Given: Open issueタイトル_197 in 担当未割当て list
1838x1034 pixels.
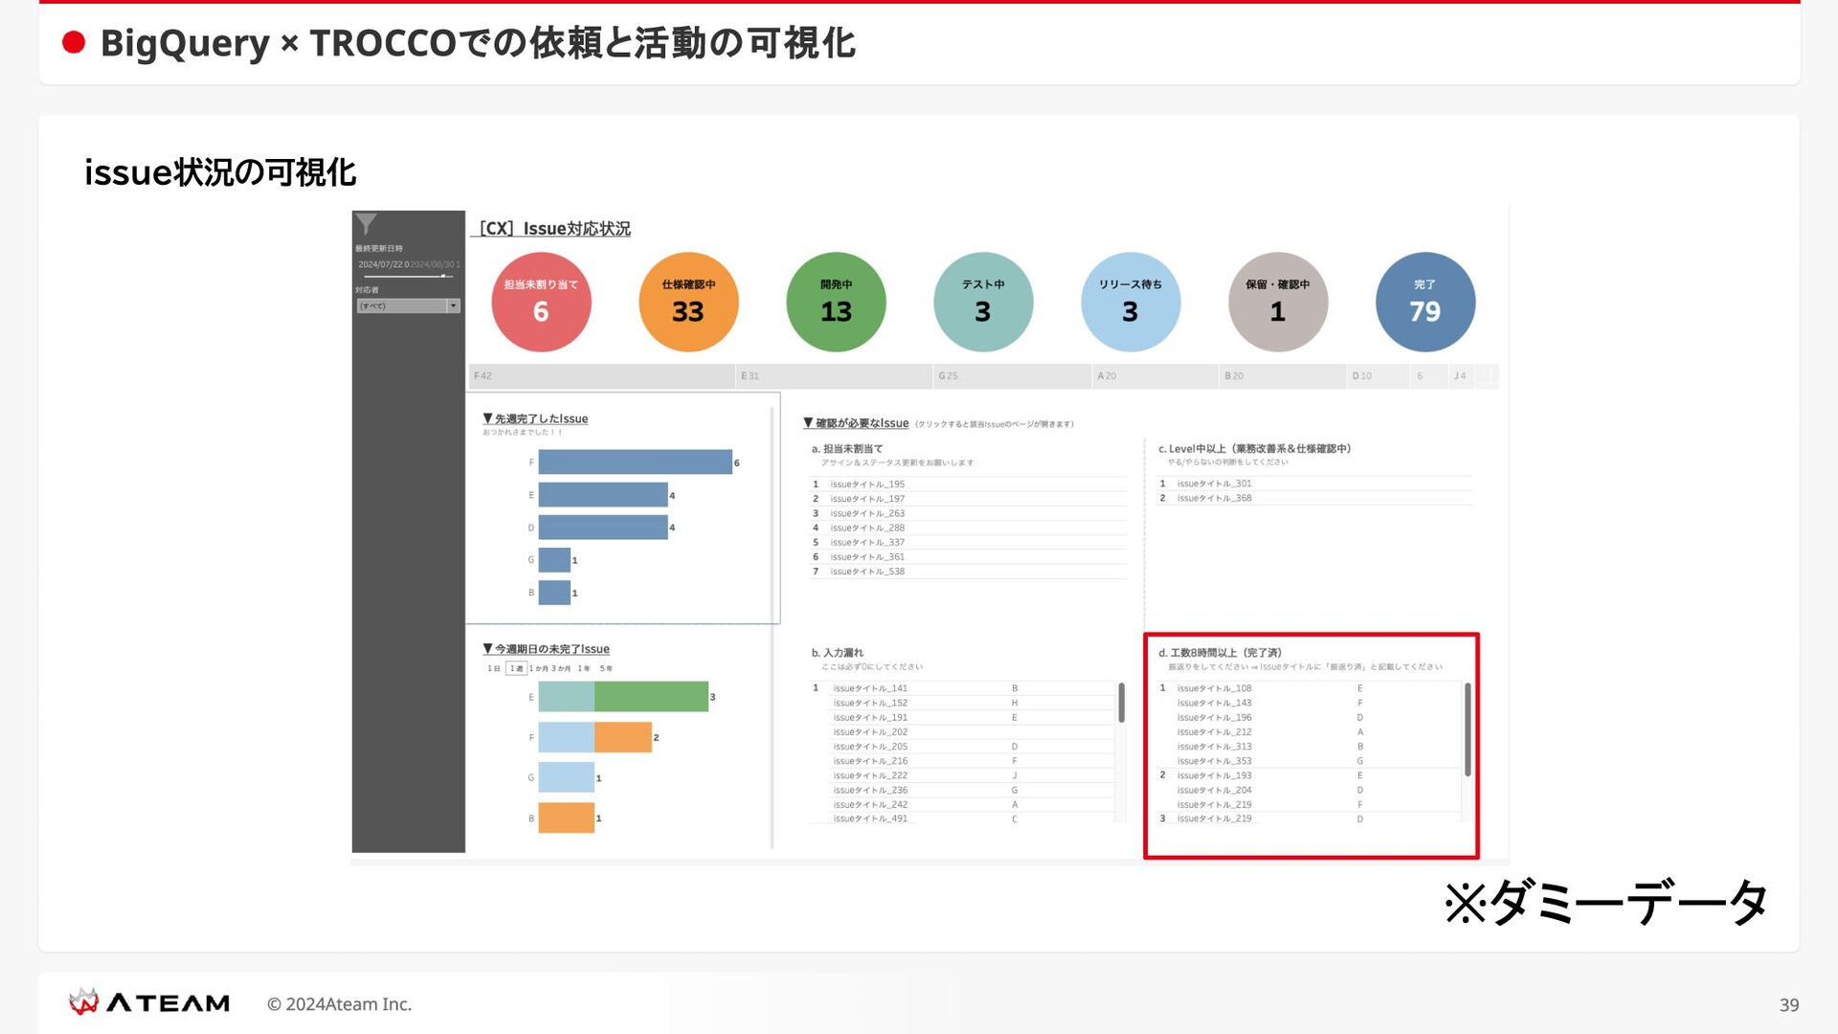Looking at the screenshot, I should (x=867, y=499).
